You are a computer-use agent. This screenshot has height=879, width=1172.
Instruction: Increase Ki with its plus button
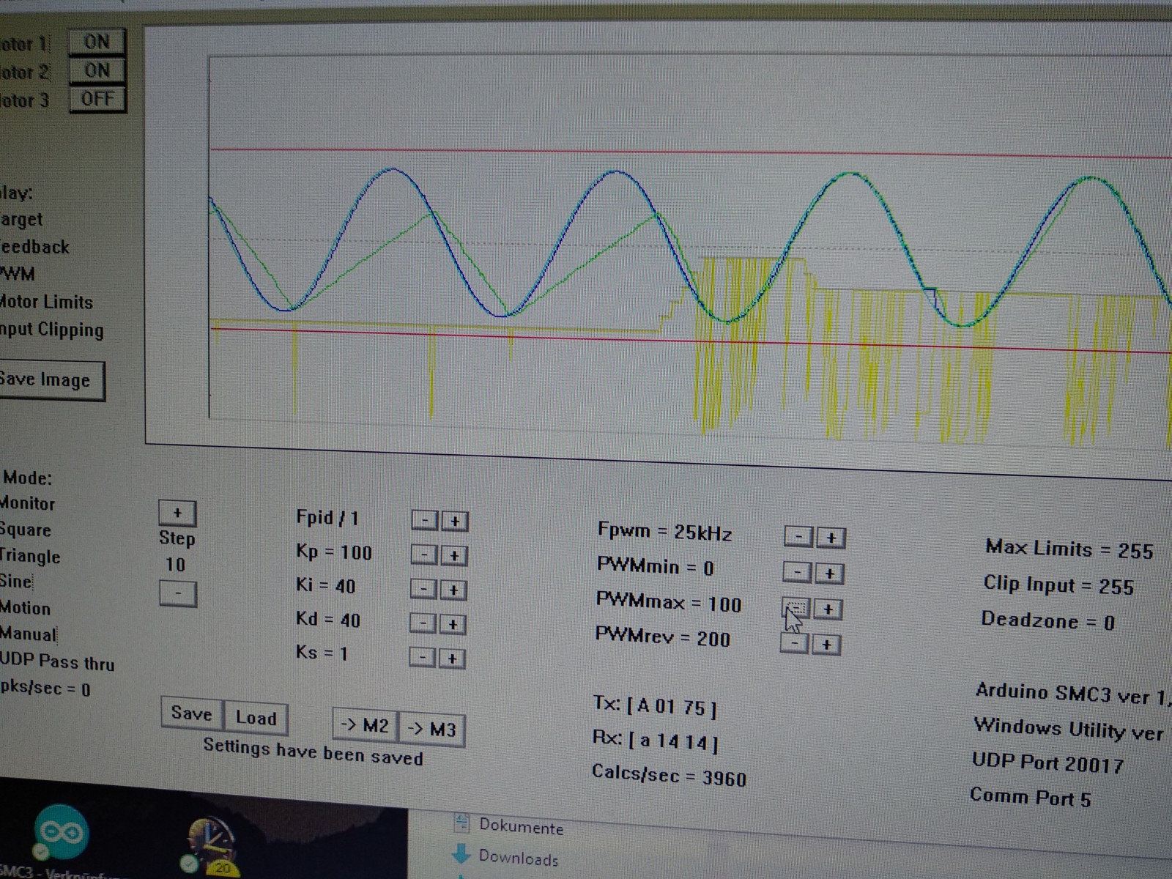(x=453, y=590)
